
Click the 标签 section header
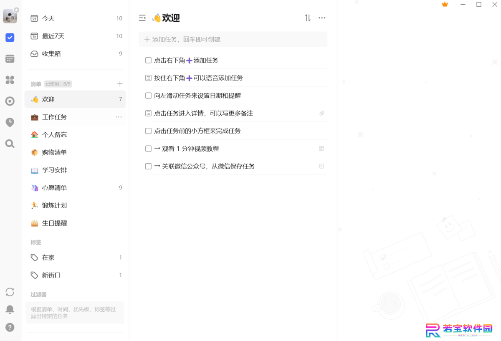(x=36, y=242)
